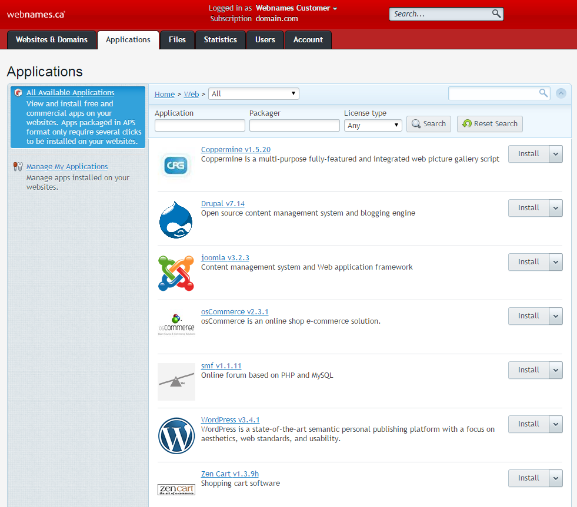Click the Manage My Applications tools icon
This screenshot has height=507, width=577.
18,166
